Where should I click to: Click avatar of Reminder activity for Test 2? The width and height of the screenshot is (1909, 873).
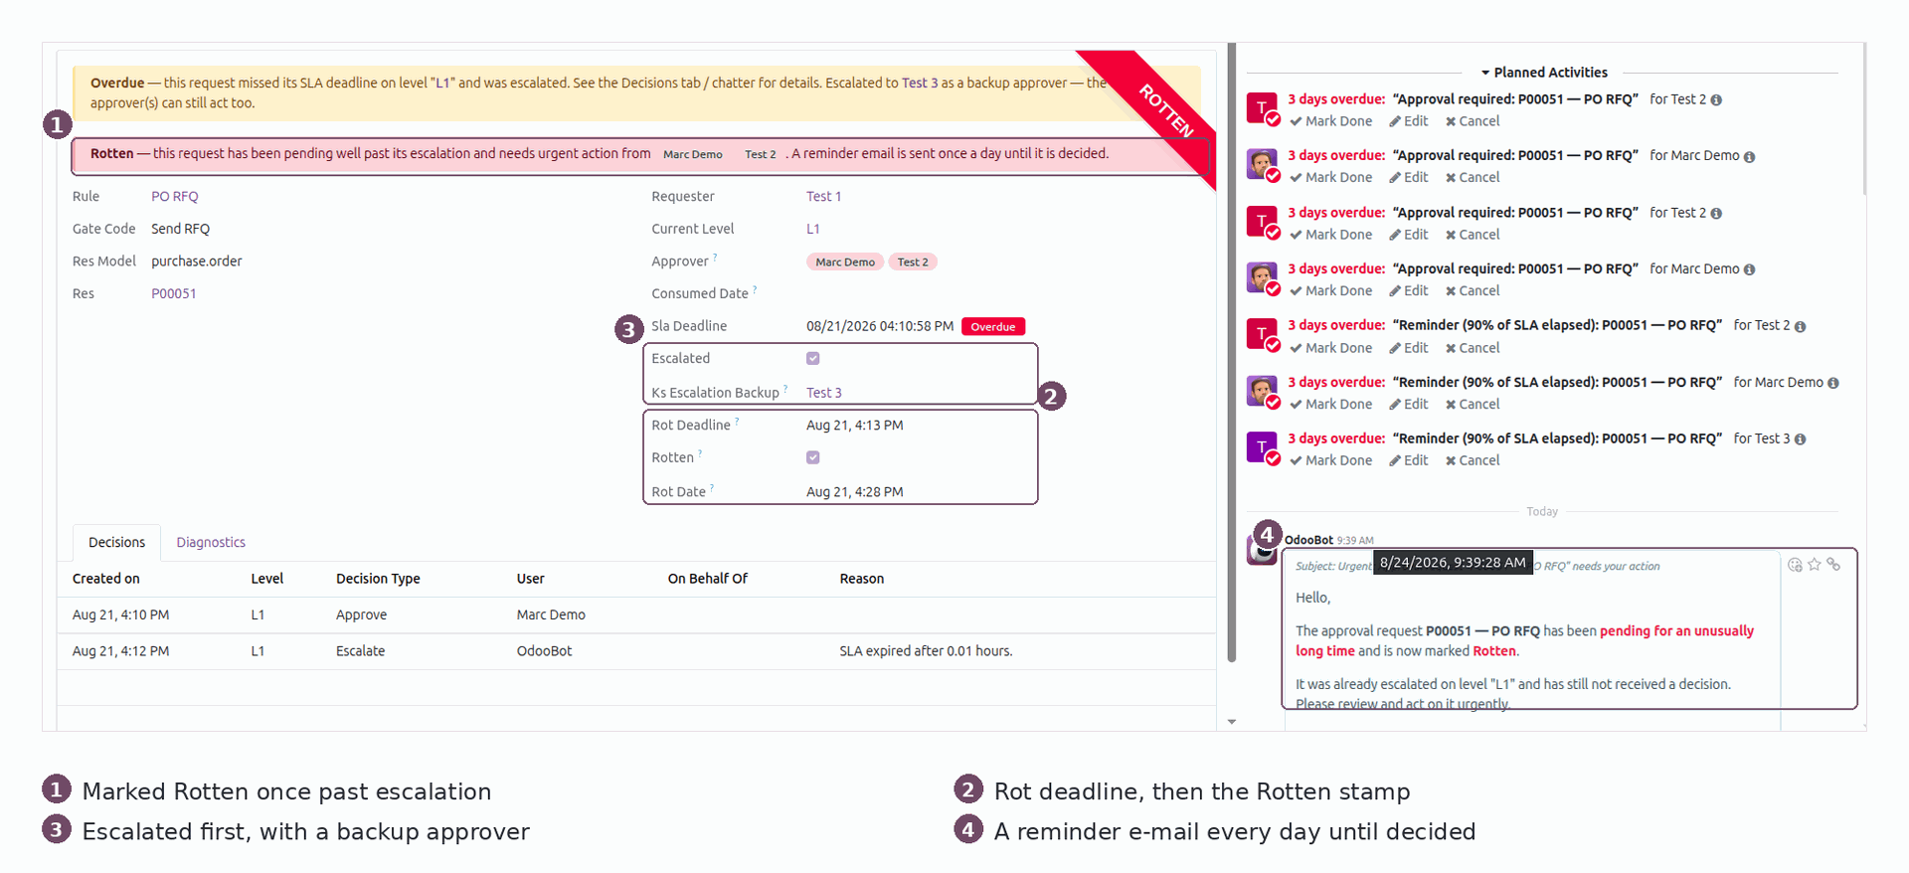point(1262,334)
